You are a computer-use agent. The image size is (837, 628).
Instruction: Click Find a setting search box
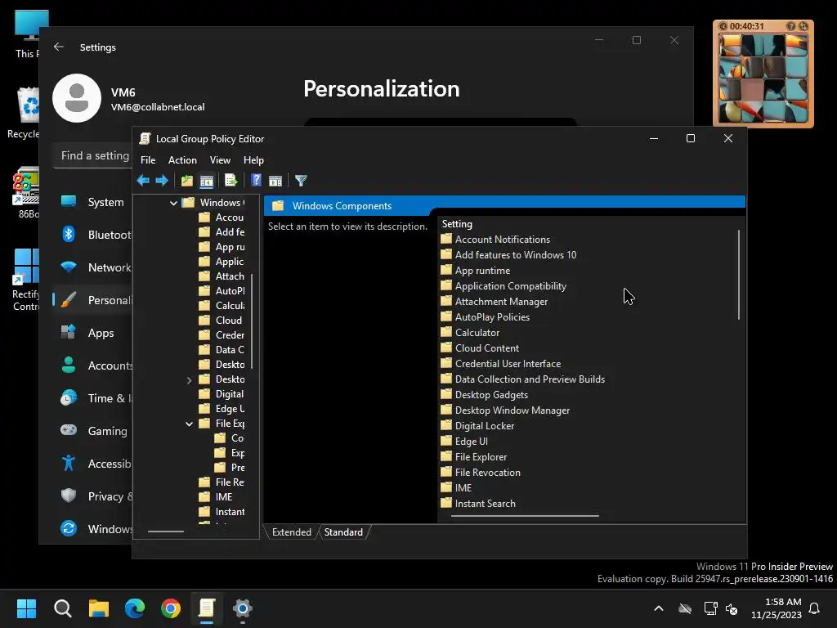point(94,155)
